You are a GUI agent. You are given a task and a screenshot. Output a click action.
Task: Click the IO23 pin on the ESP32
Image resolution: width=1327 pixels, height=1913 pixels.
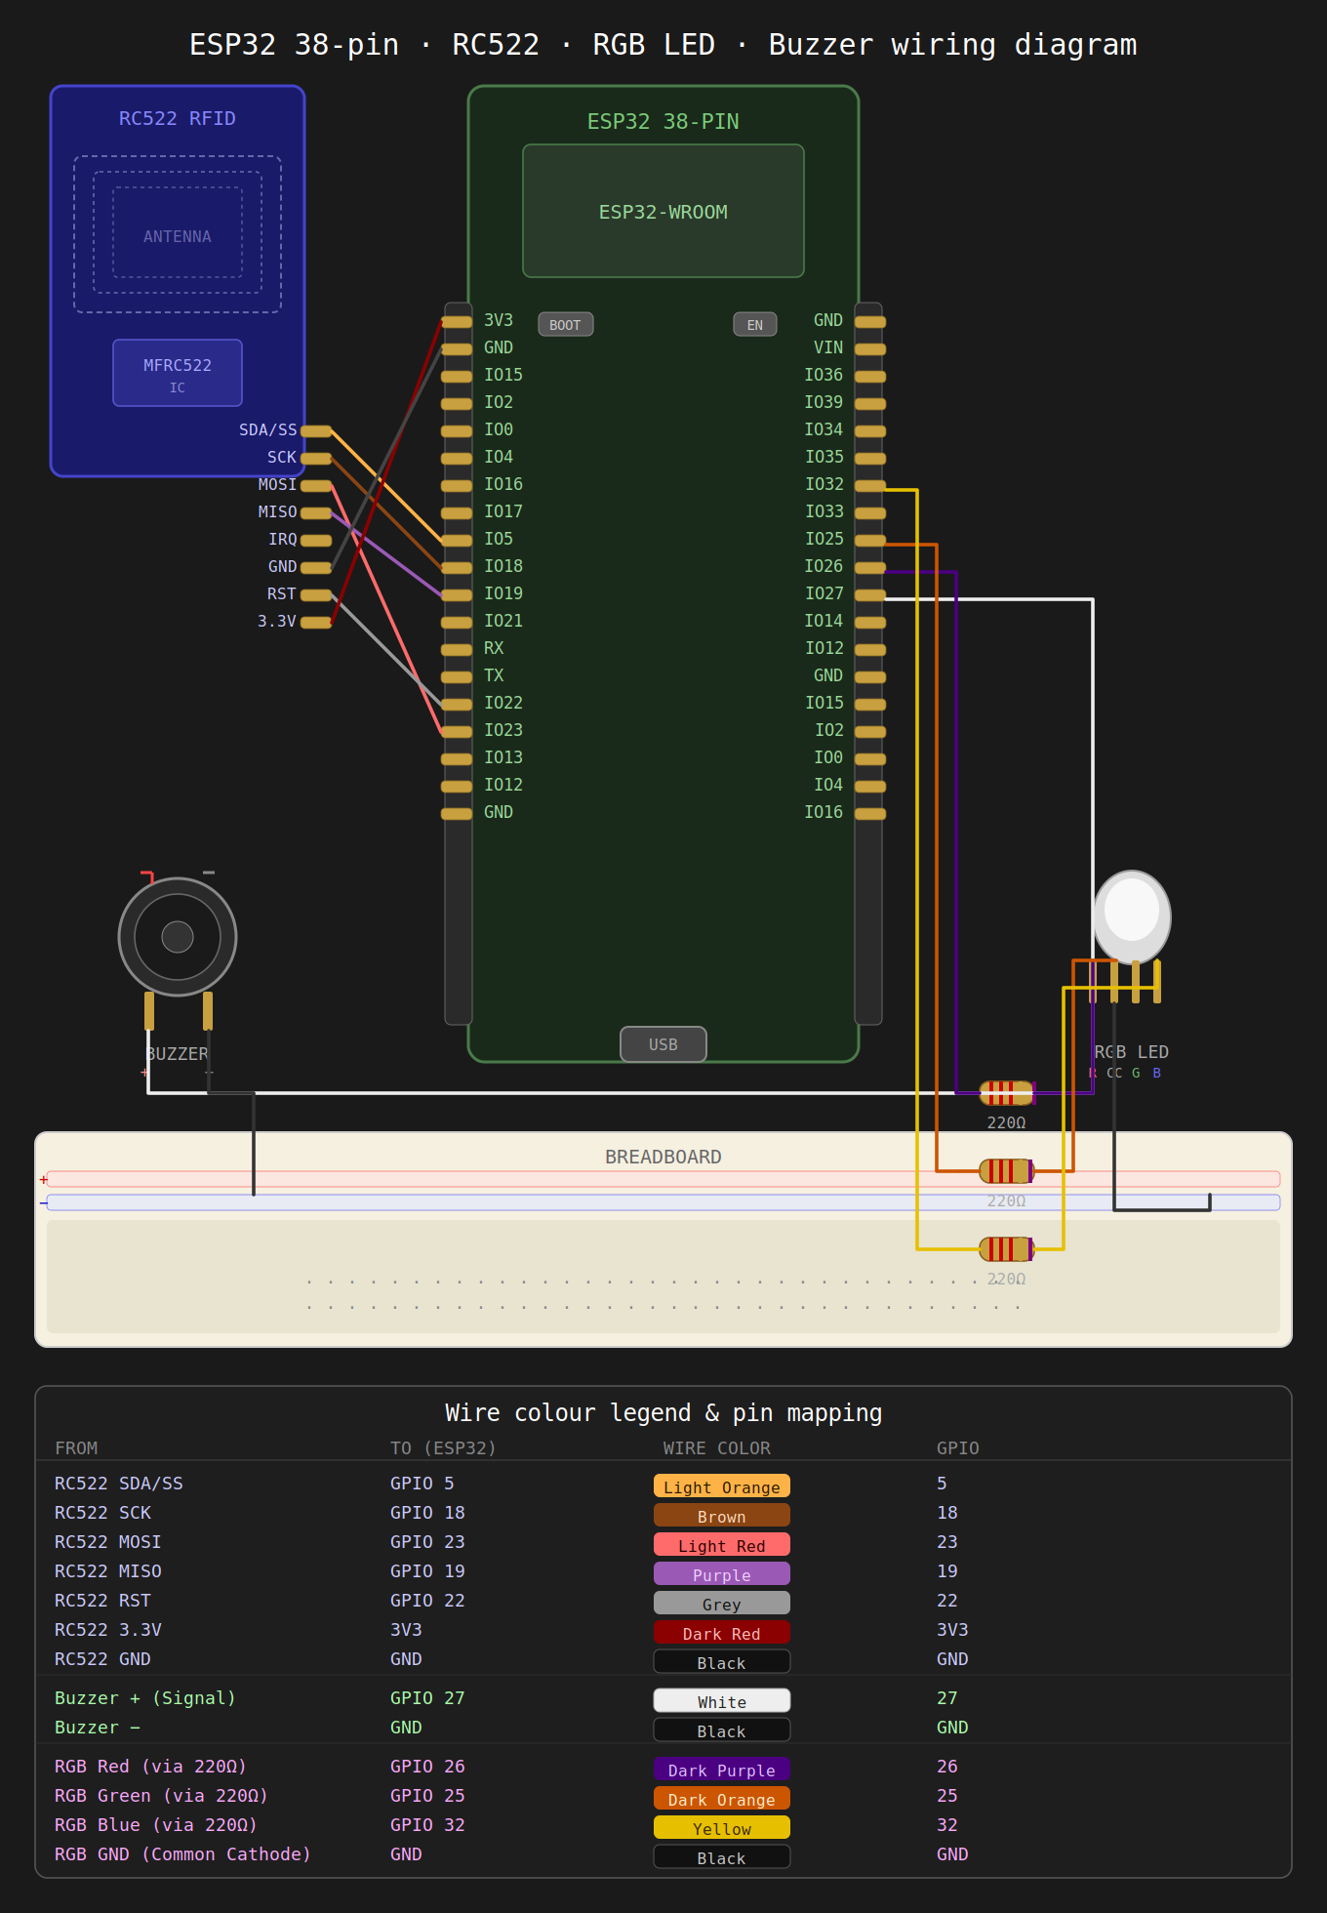coord(457,732)
